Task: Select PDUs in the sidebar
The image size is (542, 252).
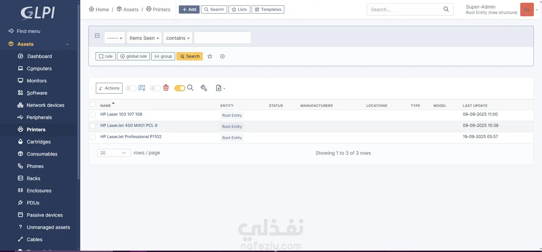Action: coord(33,203)
